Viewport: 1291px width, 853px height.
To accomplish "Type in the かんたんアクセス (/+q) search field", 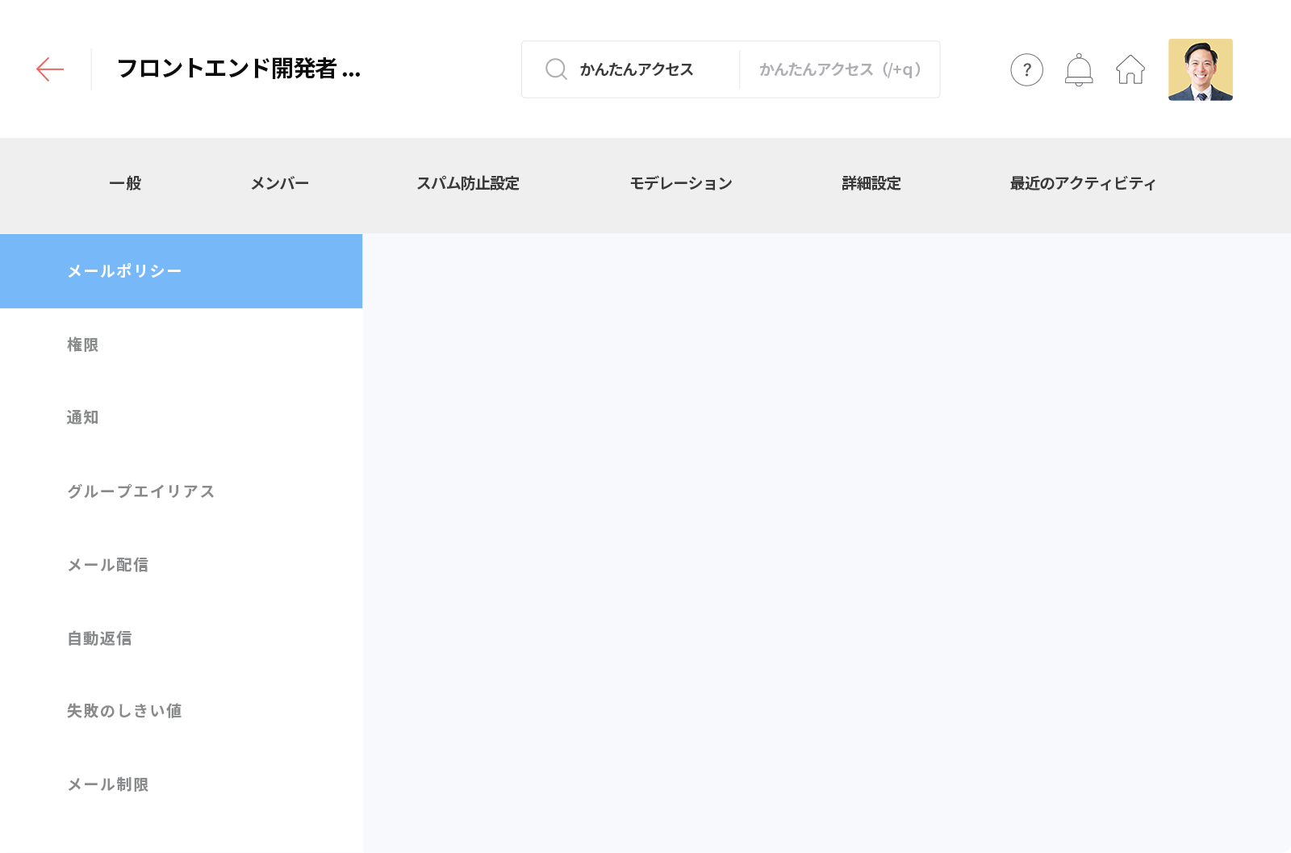I will coord(839,70).
